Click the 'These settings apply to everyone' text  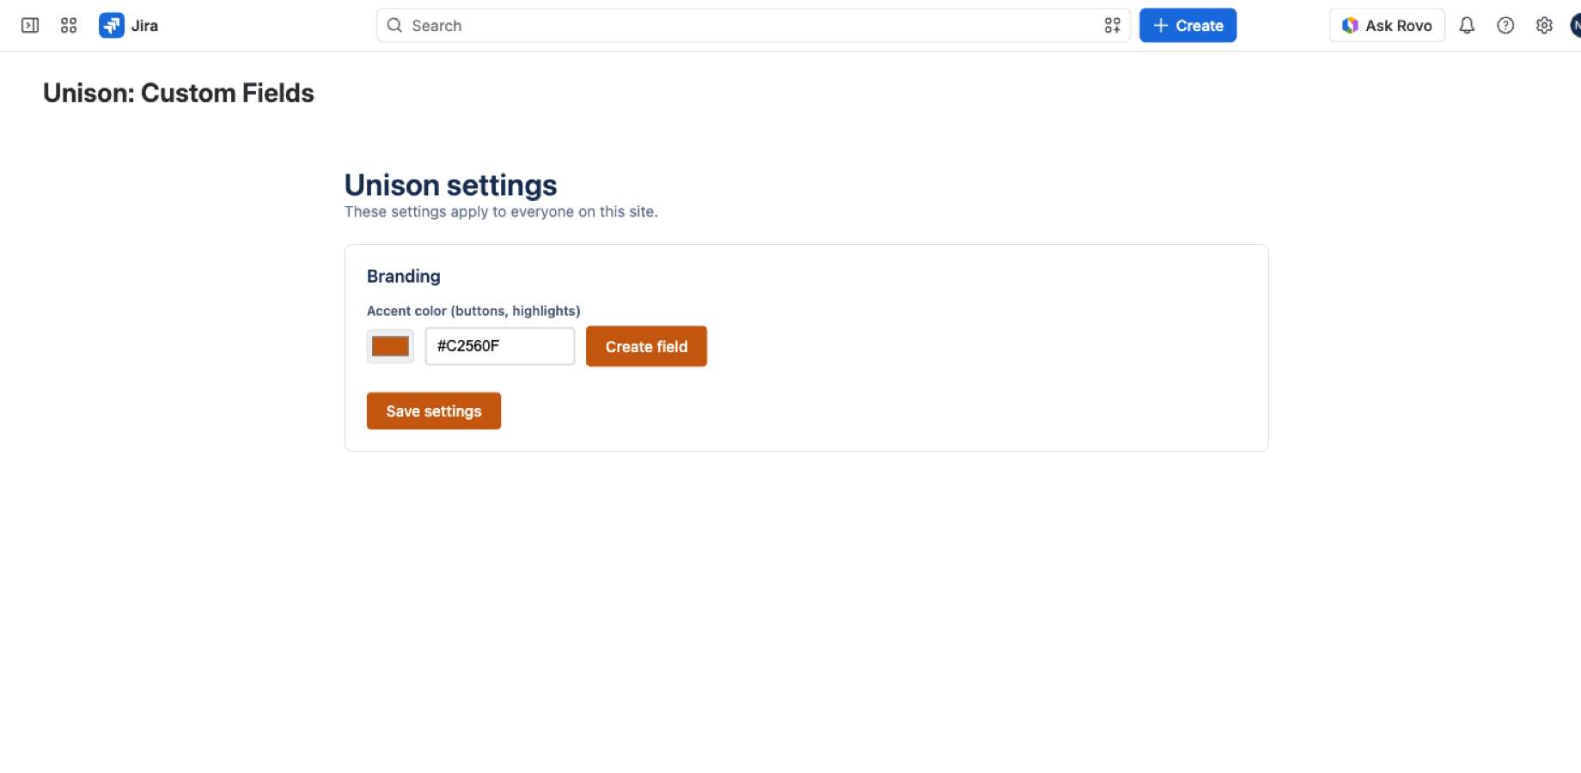(x=501, y=212)
